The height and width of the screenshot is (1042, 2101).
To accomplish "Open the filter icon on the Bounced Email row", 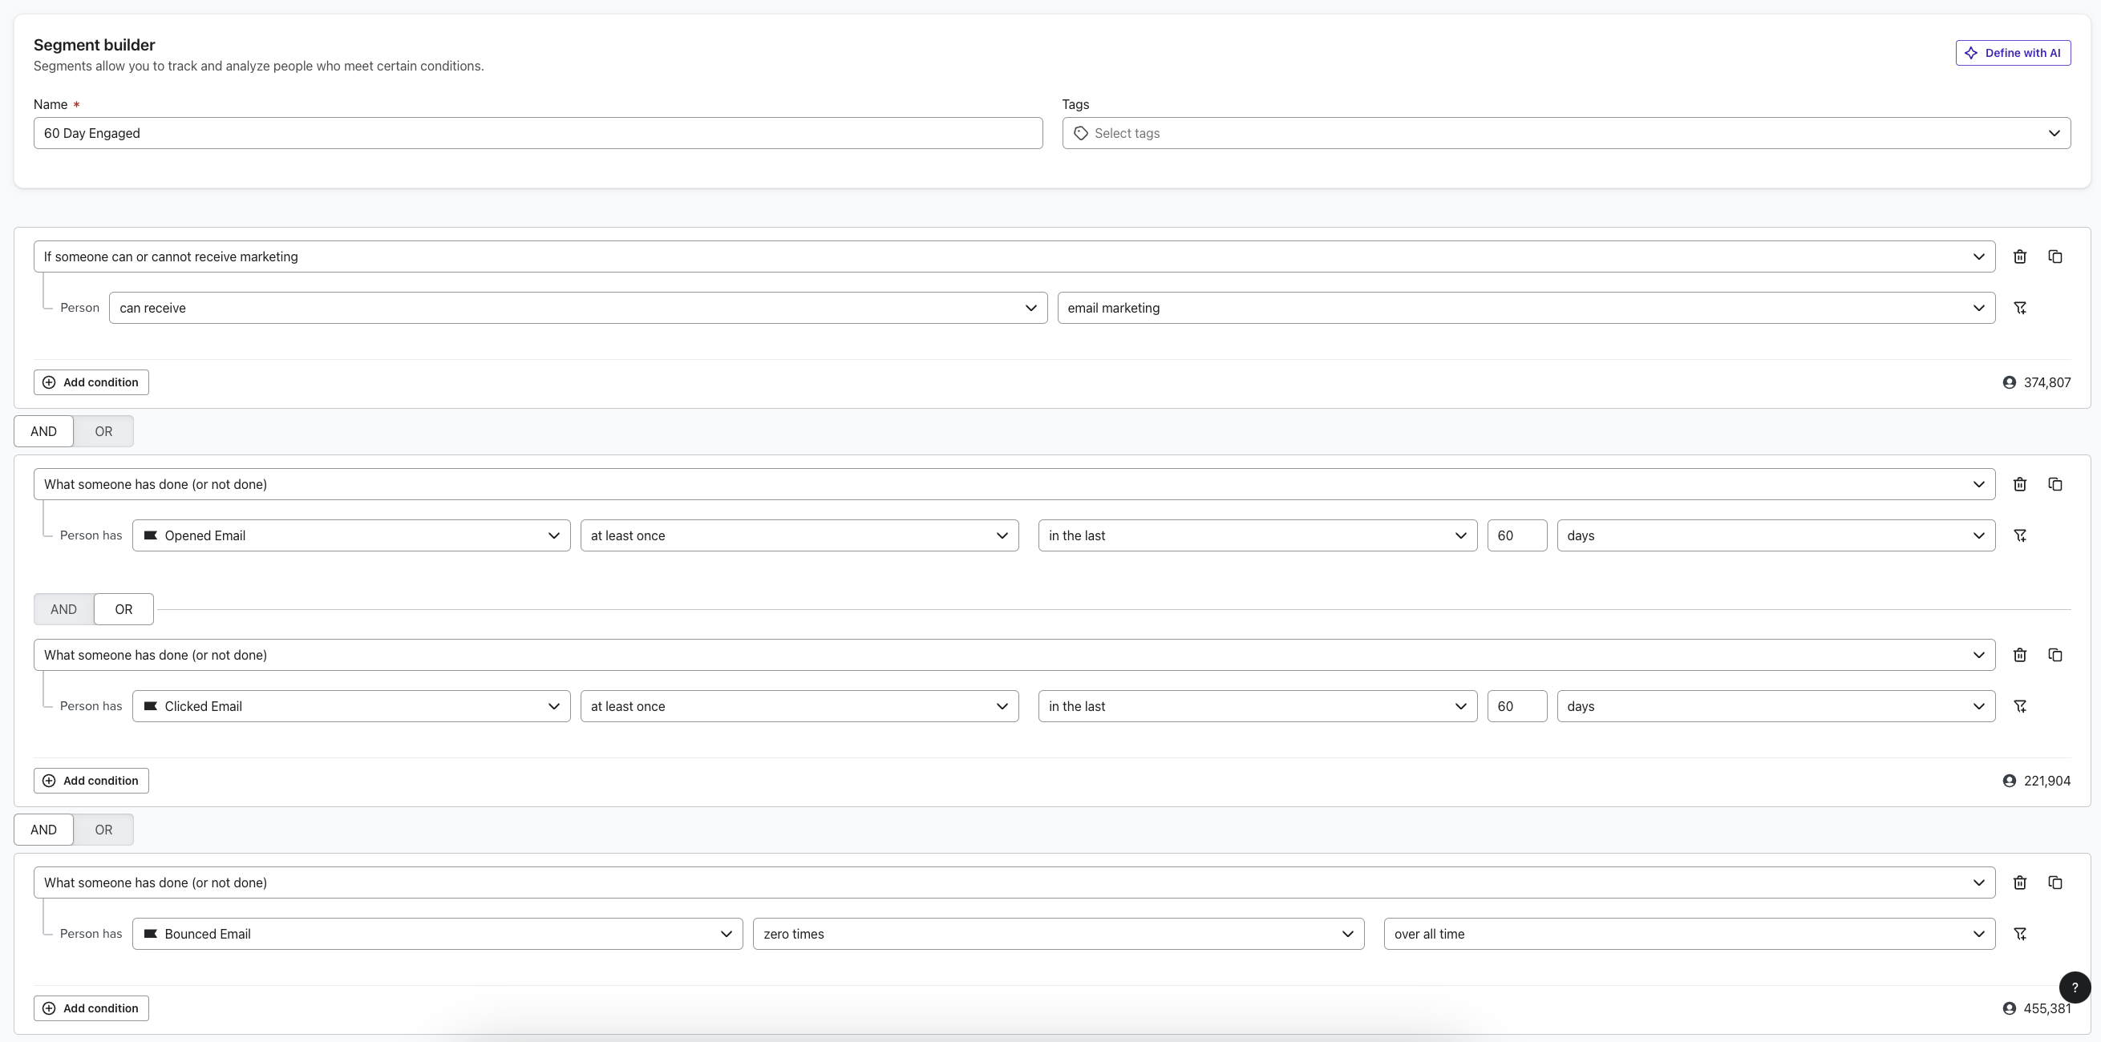I will [2021, 934].
